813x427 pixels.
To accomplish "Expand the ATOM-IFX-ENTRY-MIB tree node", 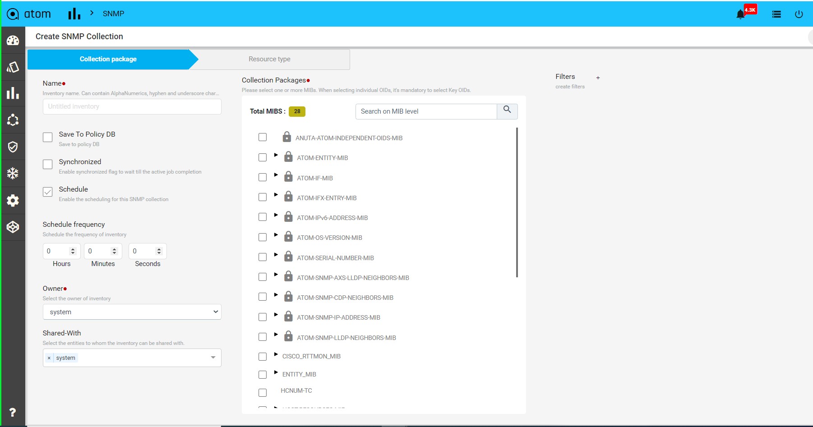I will (x=276, y=195).
